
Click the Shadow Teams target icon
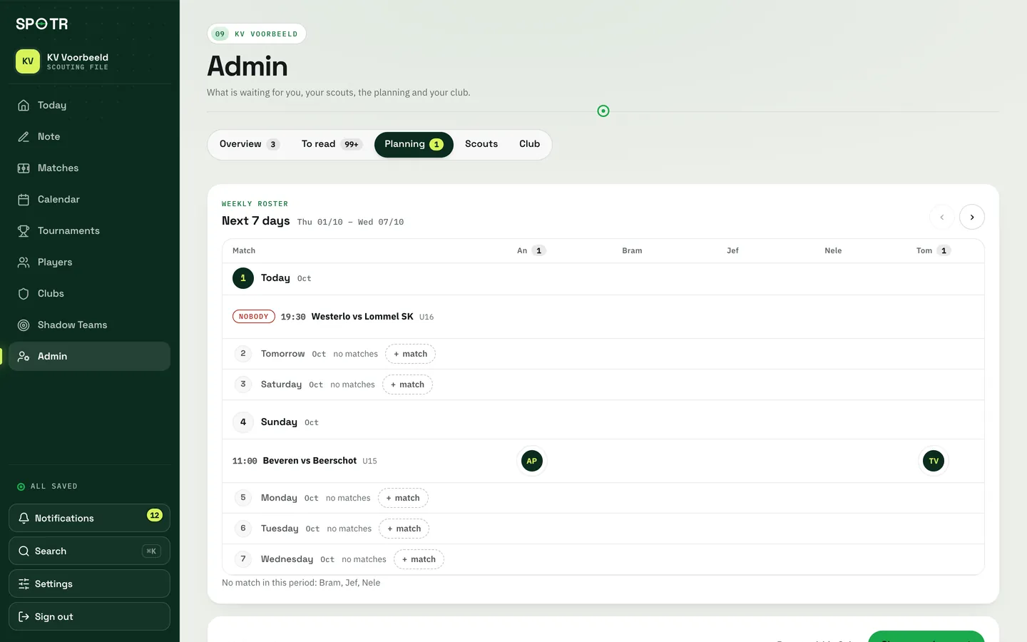click(x=24, y=325)
